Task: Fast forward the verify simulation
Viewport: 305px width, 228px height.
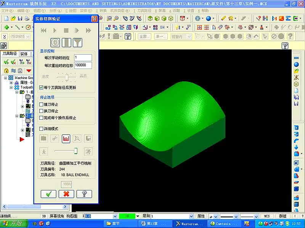Action: pyautogui.click(x=88, y=30)
